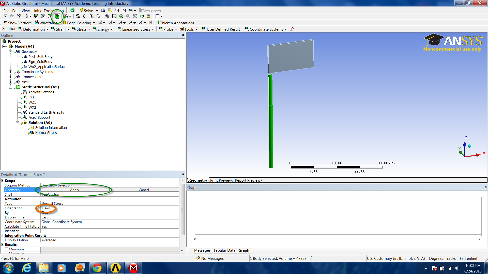
Task: Collapse the Definition section in Details
Action: [2, 199]
